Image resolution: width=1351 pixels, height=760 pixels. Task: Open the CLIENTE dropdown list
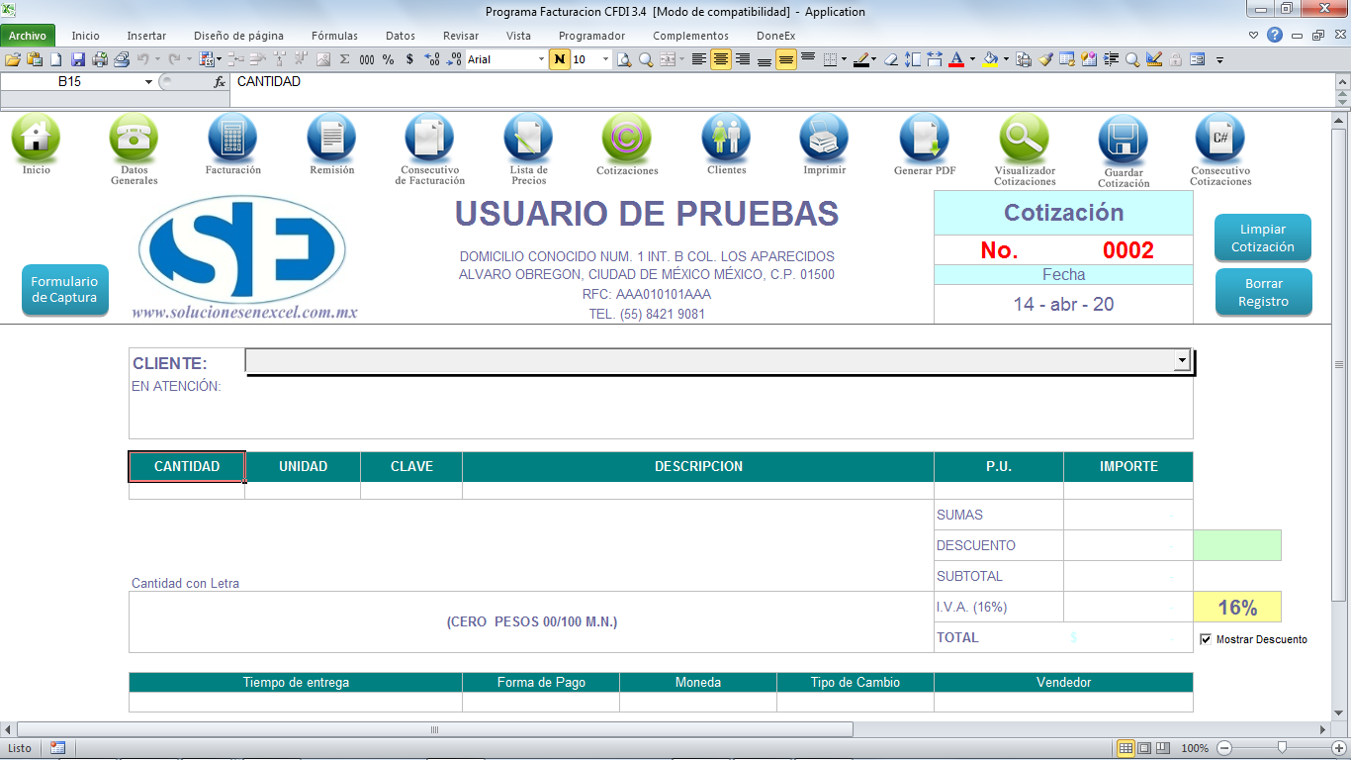(x=1182, y=361)
